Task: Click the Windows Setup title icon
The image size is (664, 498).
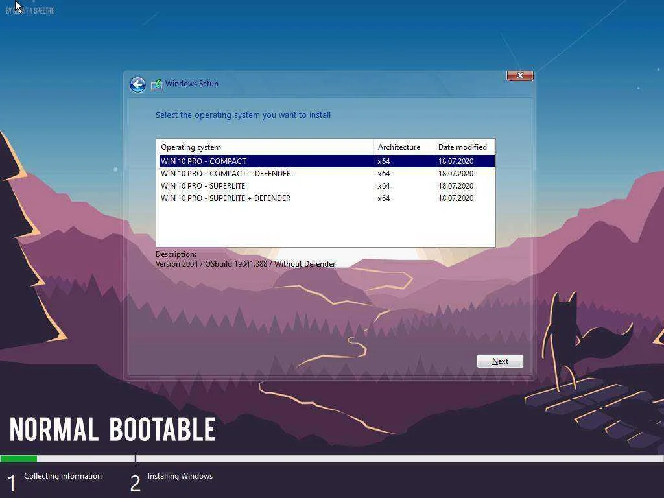Action: 157,84
